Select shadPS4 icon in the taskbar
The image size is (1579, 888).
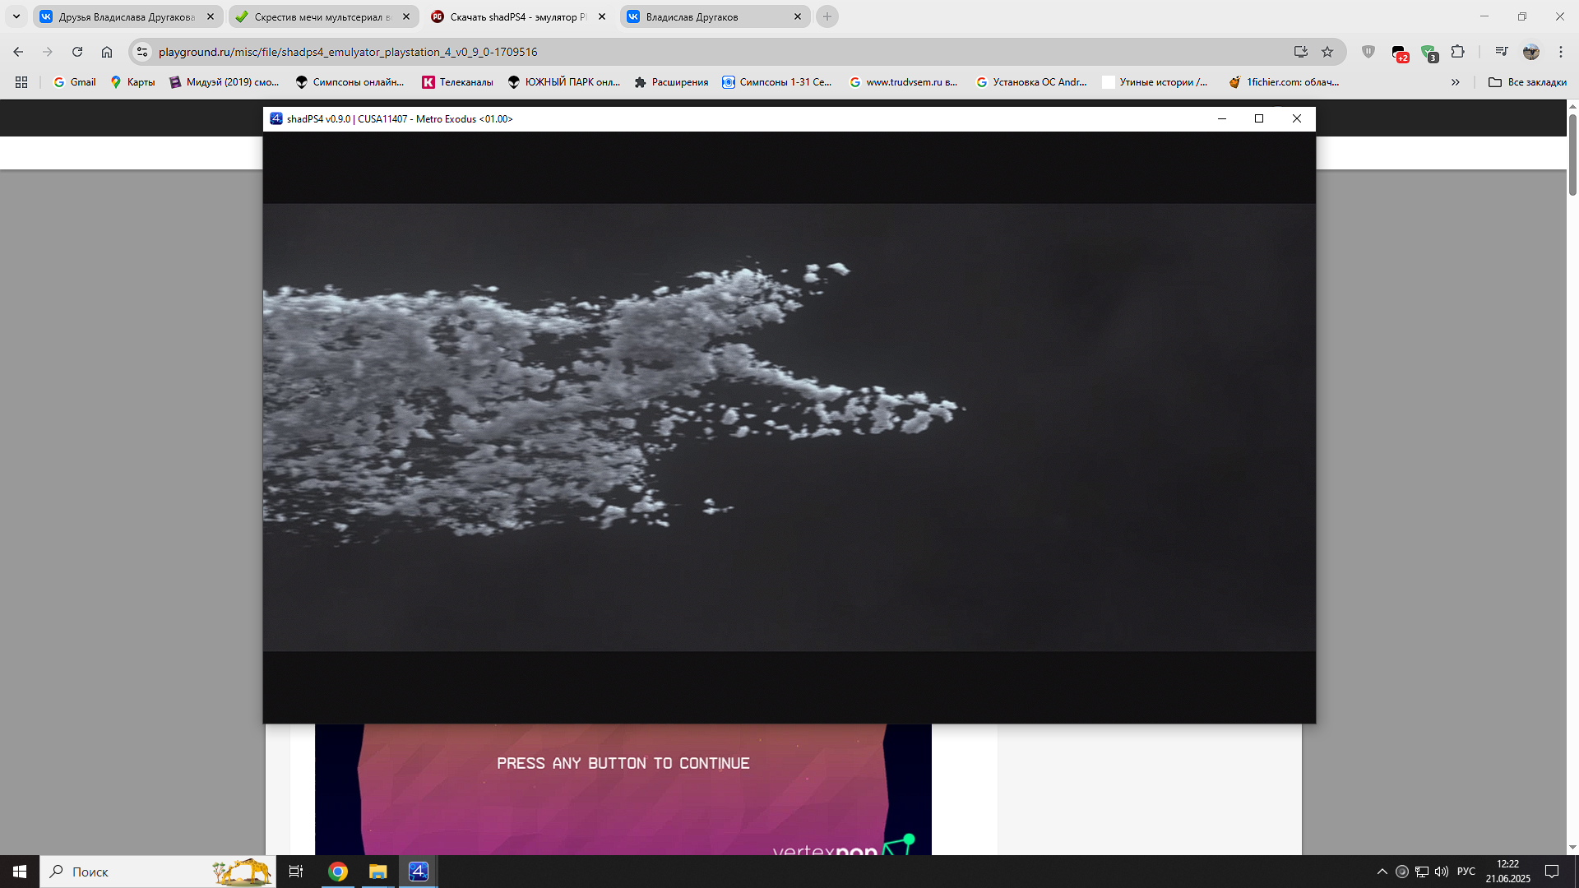(x=419, y=872)
